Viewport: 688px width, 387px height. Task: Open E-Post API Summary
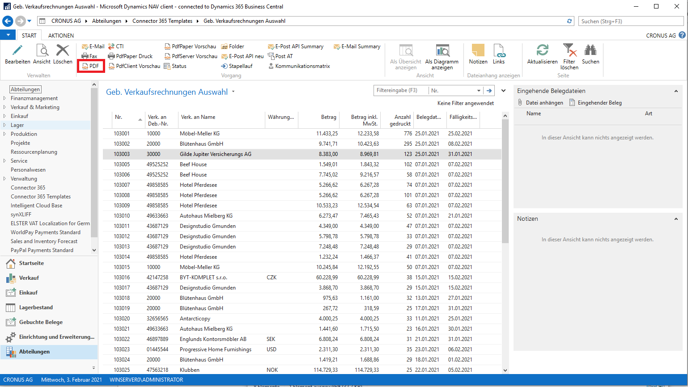click(x=296, y=46)
